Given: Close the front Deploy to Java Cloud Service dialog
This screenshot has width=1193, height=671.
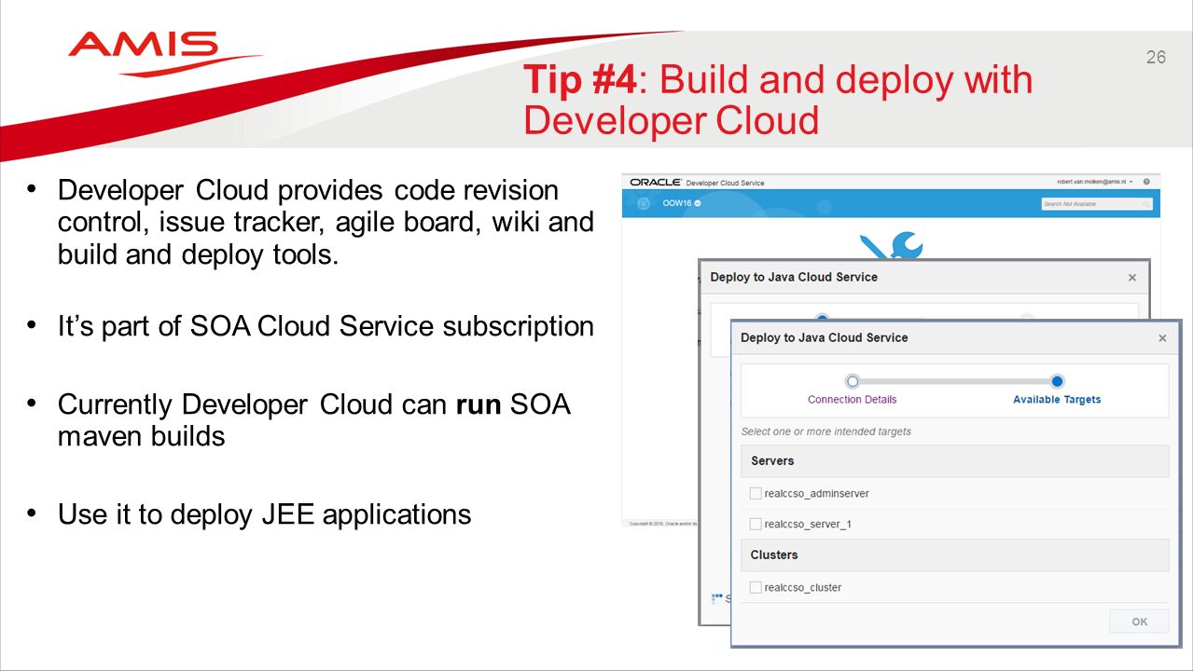Looking at the screenshot, I should (1162, 338).
